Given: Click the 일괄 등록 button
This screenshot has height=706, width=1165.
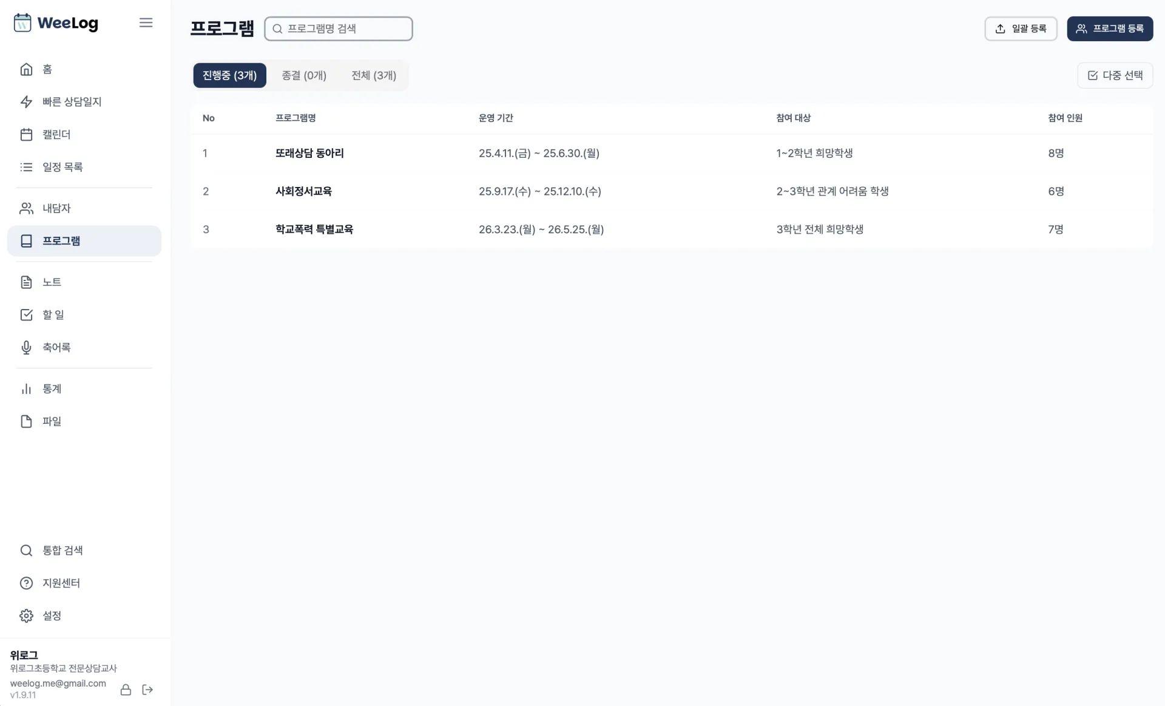Looking at the screenshot, I should (1021, 29).
